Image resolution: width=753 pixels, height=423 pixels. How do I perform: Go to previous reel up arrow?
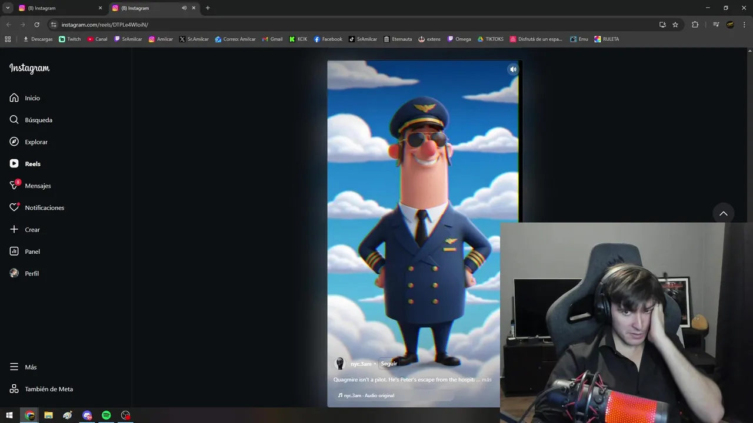click(x=724, y=213)
